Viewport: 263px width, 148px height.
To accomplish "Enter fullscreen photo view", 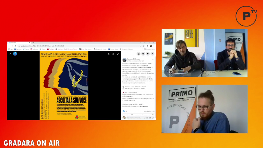I will point(118,54).
